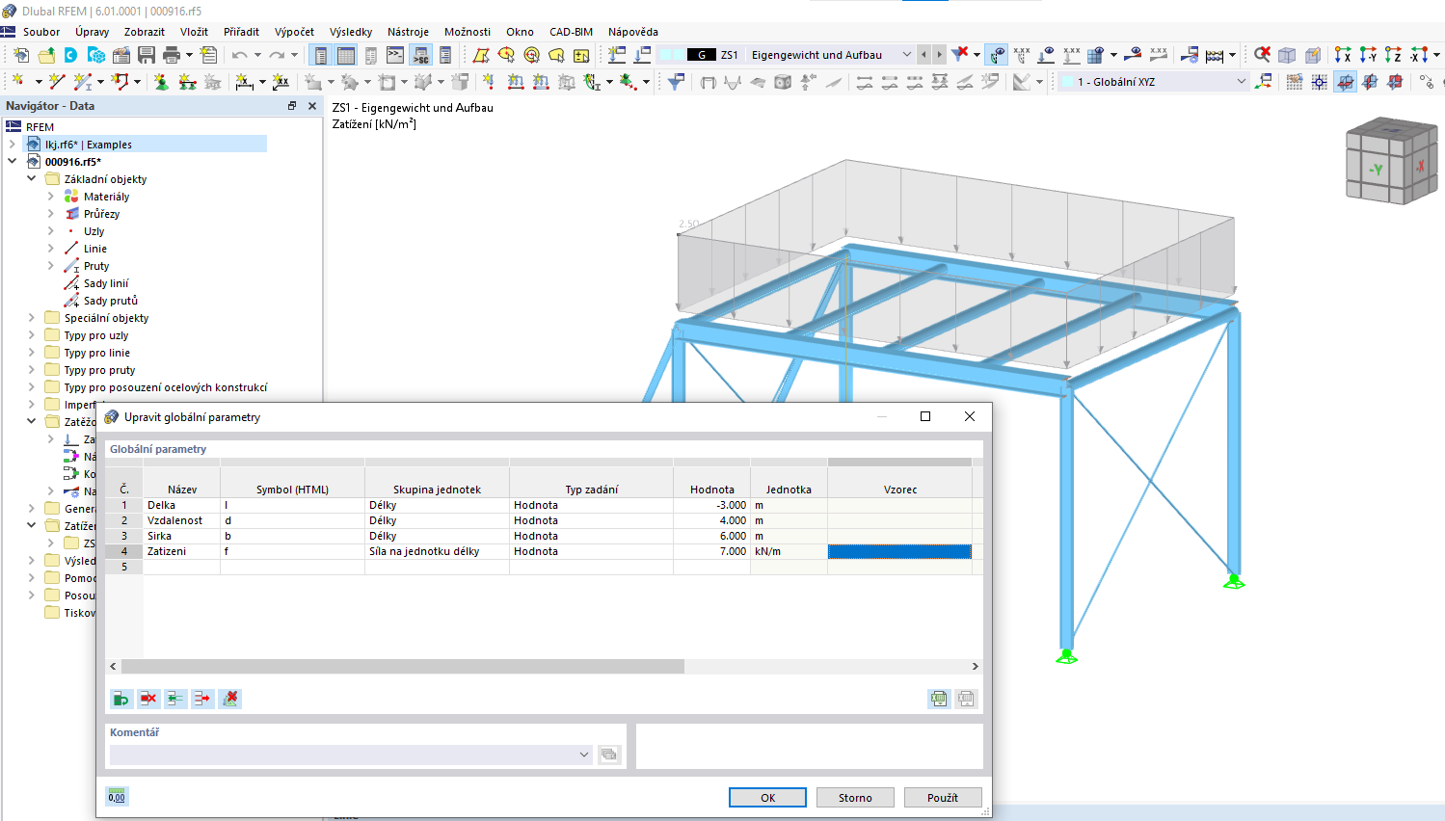Click the nodal support tool icon

click(161, 82)
